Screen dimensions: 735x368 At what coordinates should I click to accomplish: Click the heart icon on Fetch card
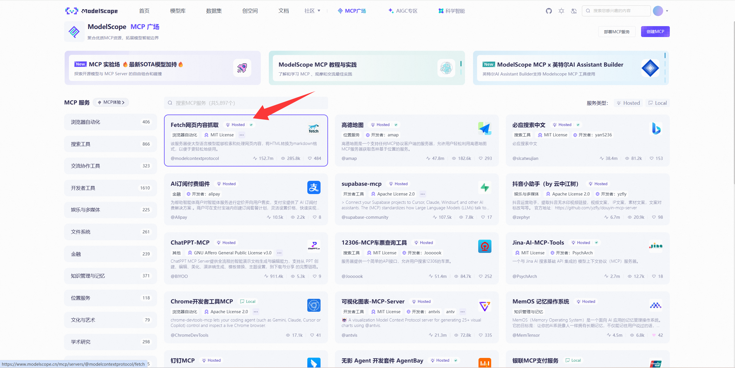310,158
